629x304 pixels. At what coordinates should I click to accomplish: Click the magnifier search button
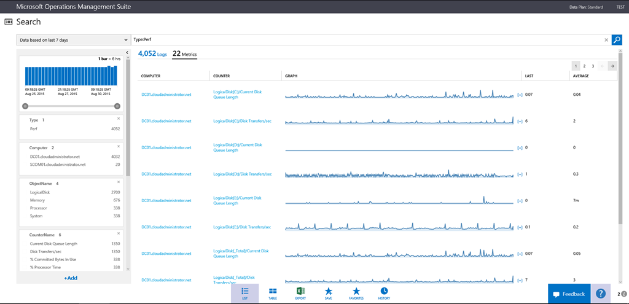coord(617,40)
